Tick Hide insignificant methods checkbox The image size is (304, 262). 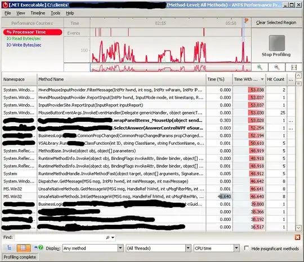tap(247, 248)
